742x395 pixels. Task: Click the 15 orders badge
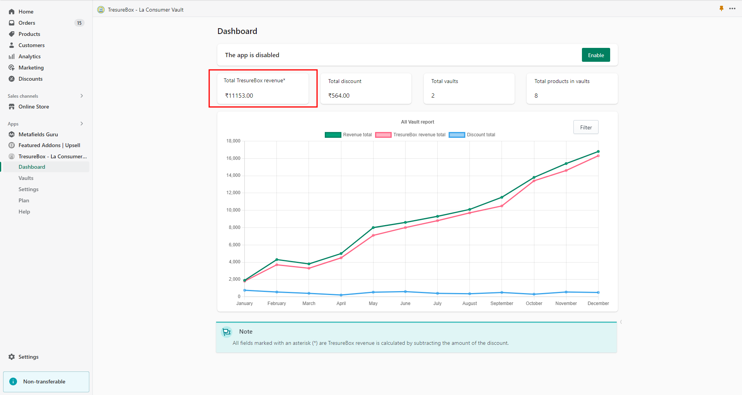79,23
